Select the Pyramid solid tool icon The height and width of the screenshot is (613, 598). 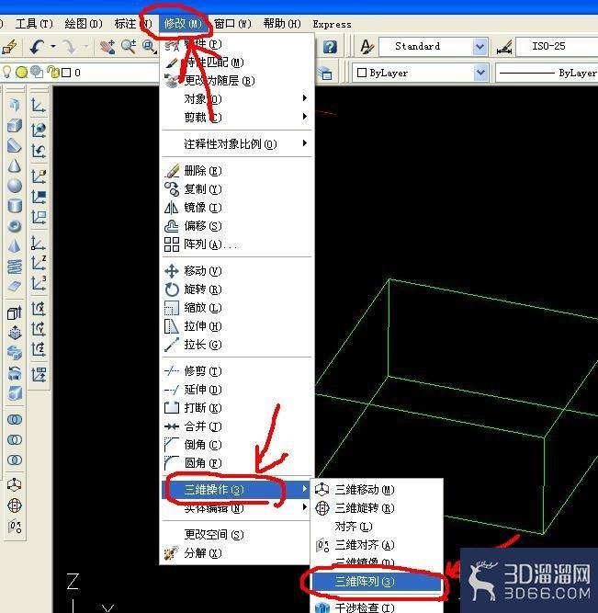tap(15, 246)
